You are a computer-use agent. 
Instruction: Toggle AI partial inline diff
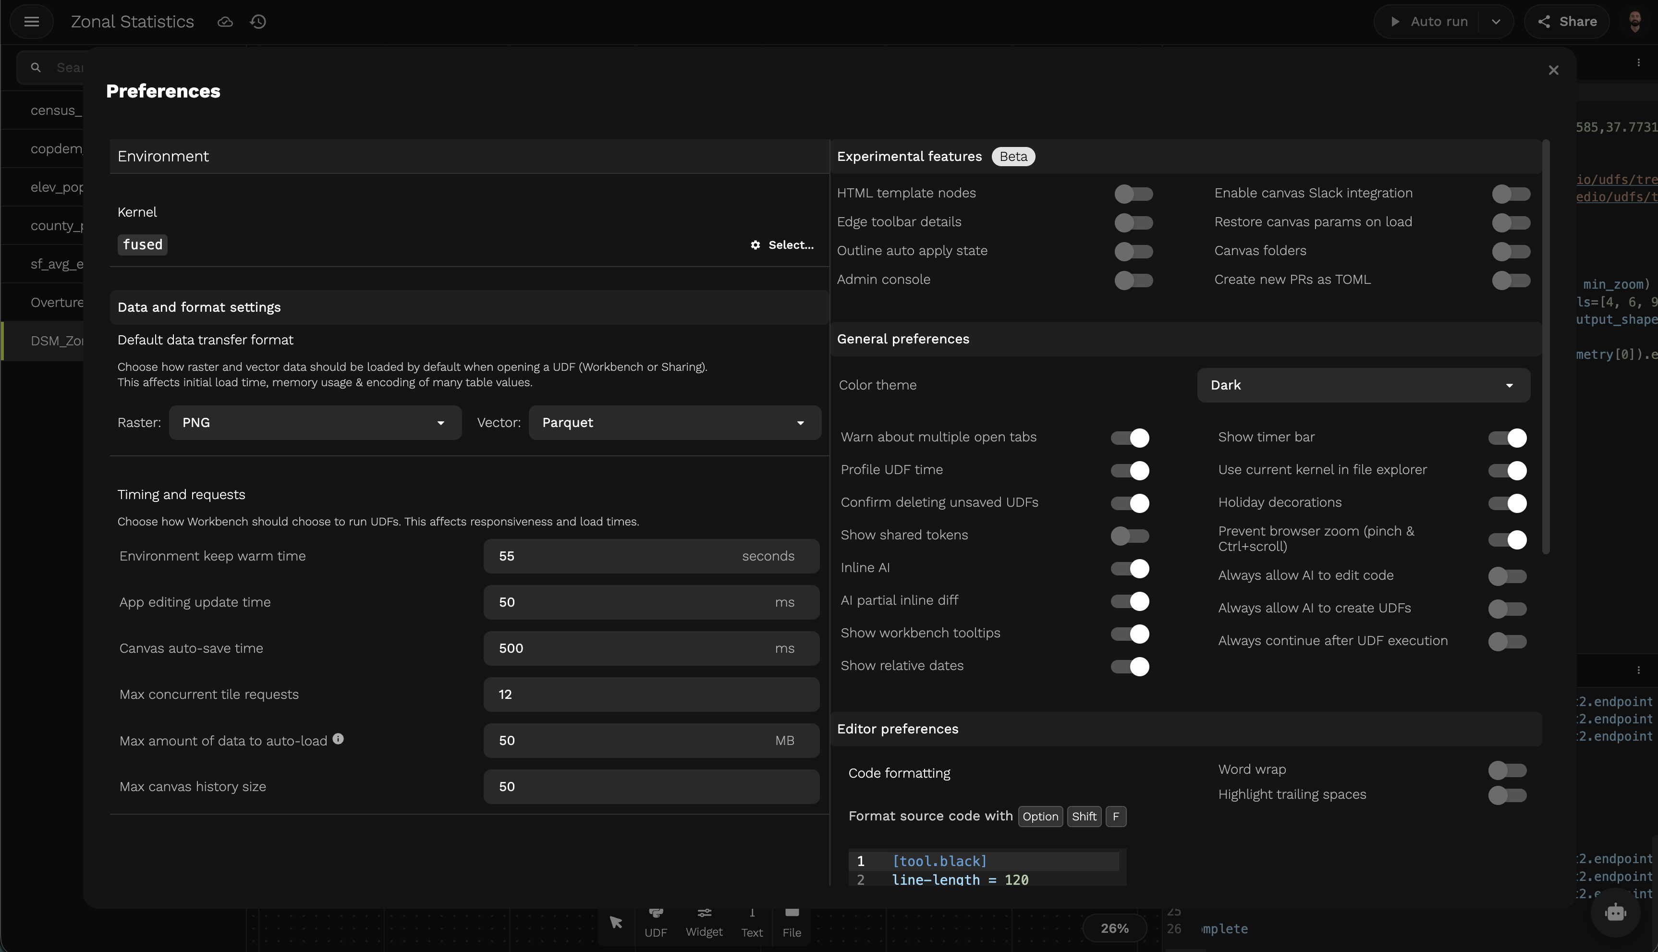coord(1130,601)
